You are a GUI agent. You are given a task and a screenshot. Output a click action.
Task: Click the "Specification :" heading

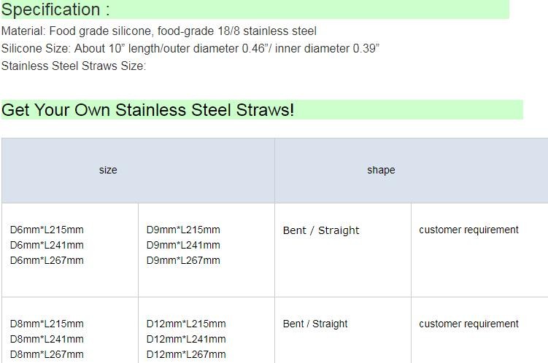click(55, 9)
